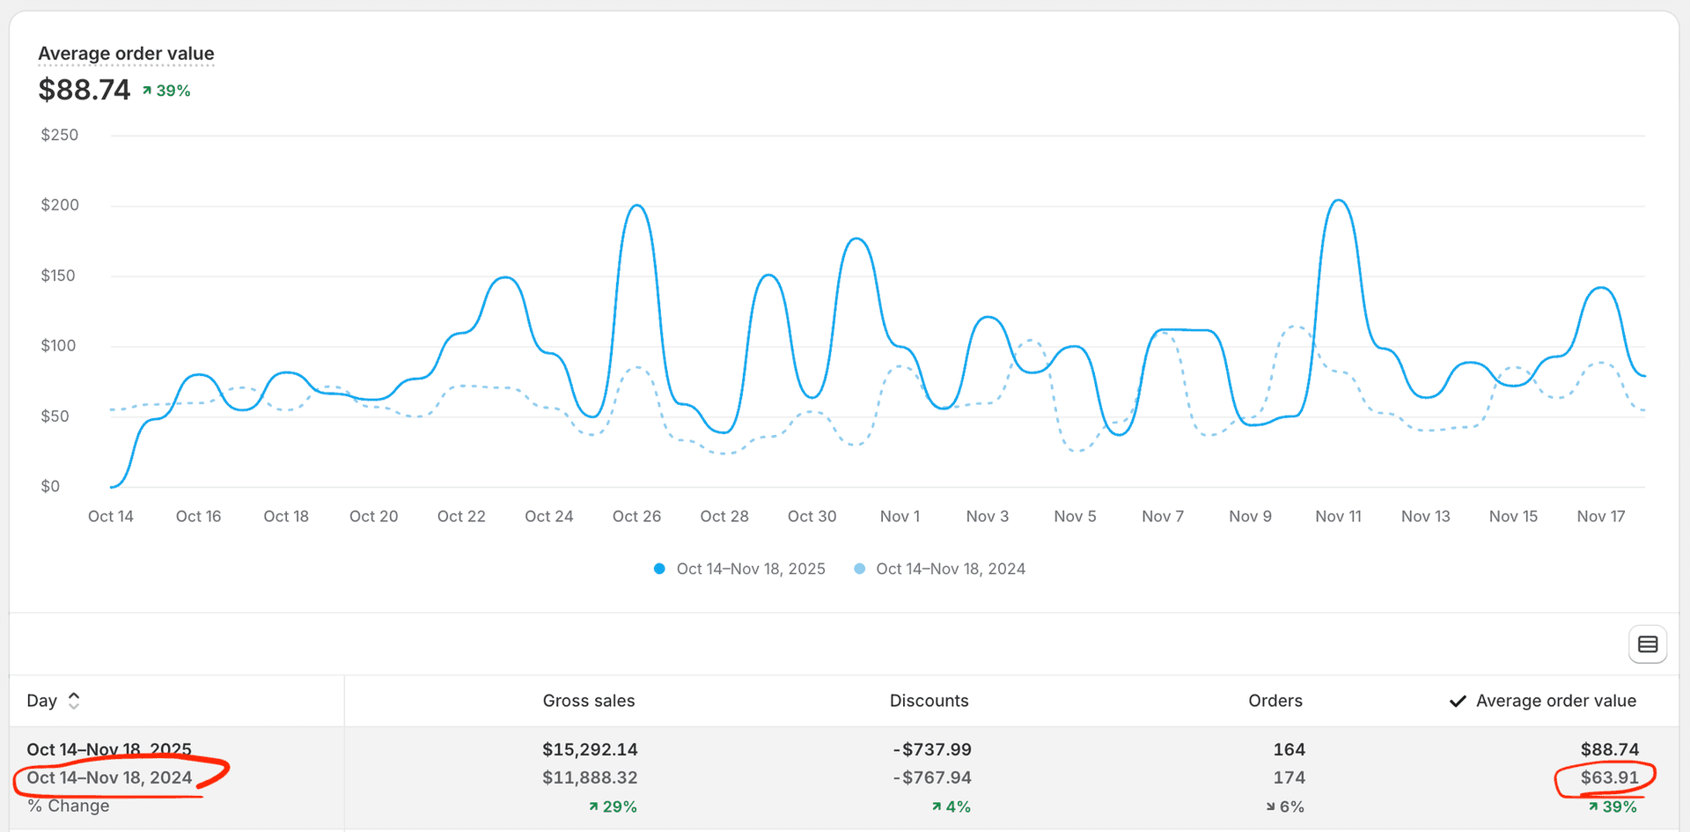Click the green upward arrow beside 39%
This screenshot has width=1690, height=832.
tap(146, 89)
